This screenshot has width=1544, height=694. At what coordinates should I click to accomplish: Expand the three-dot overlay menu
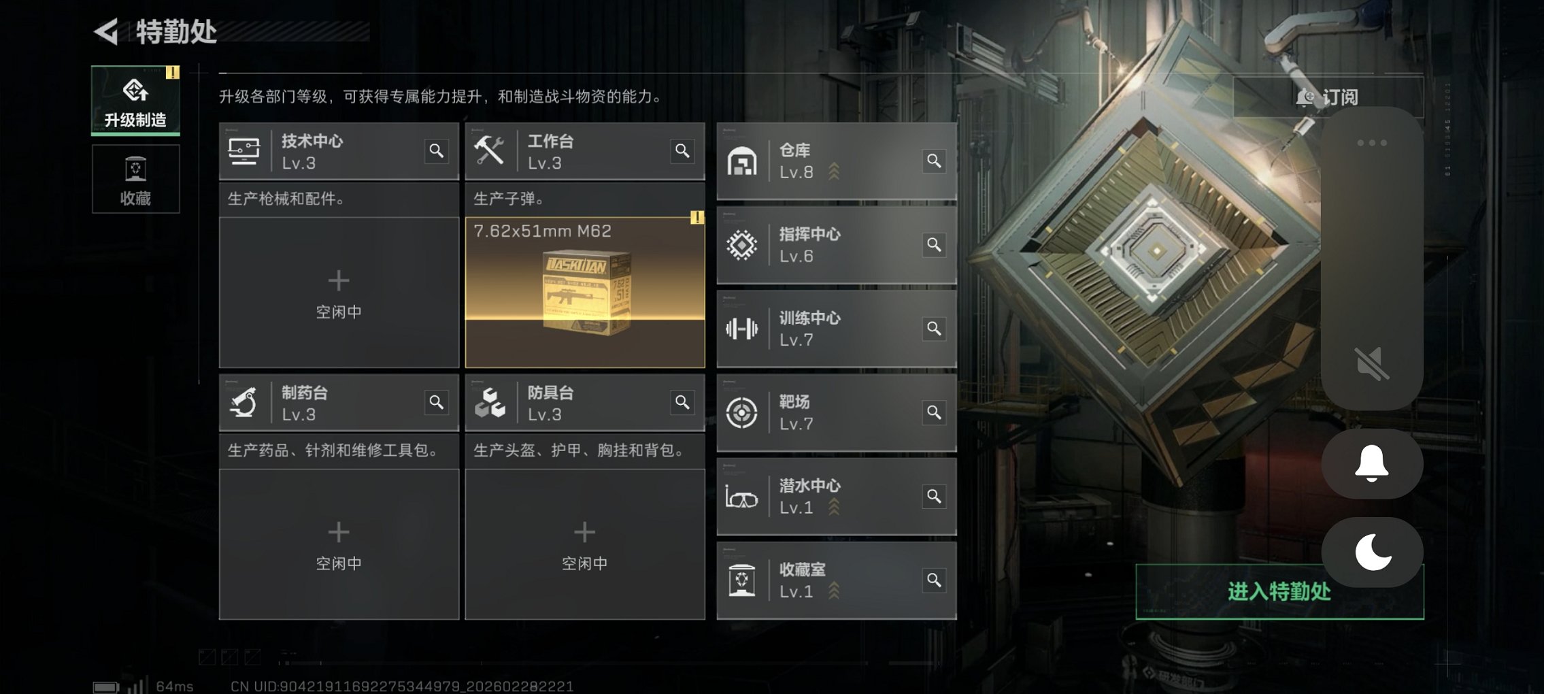pos(1371,143)
